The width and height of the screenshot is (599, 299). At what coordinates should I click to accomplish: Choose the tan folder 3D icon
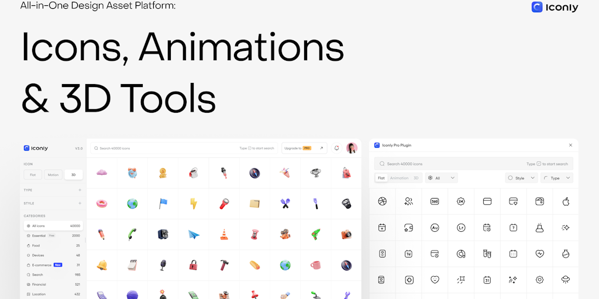255,204
